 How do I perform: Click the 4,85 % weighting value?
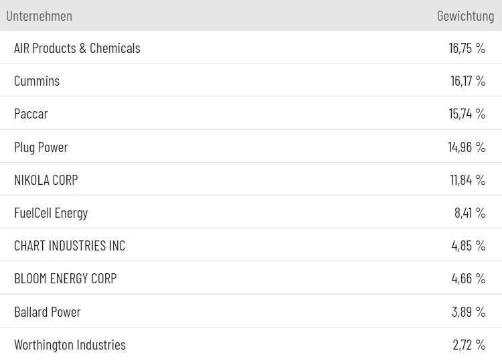468,246
